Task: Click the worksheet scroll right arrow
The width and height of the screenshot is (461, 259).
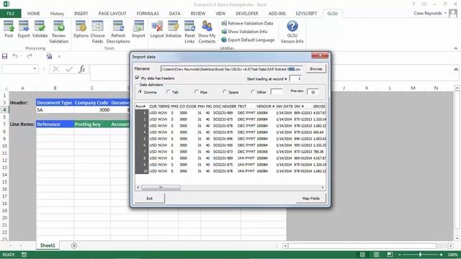Action: [451, 246]
